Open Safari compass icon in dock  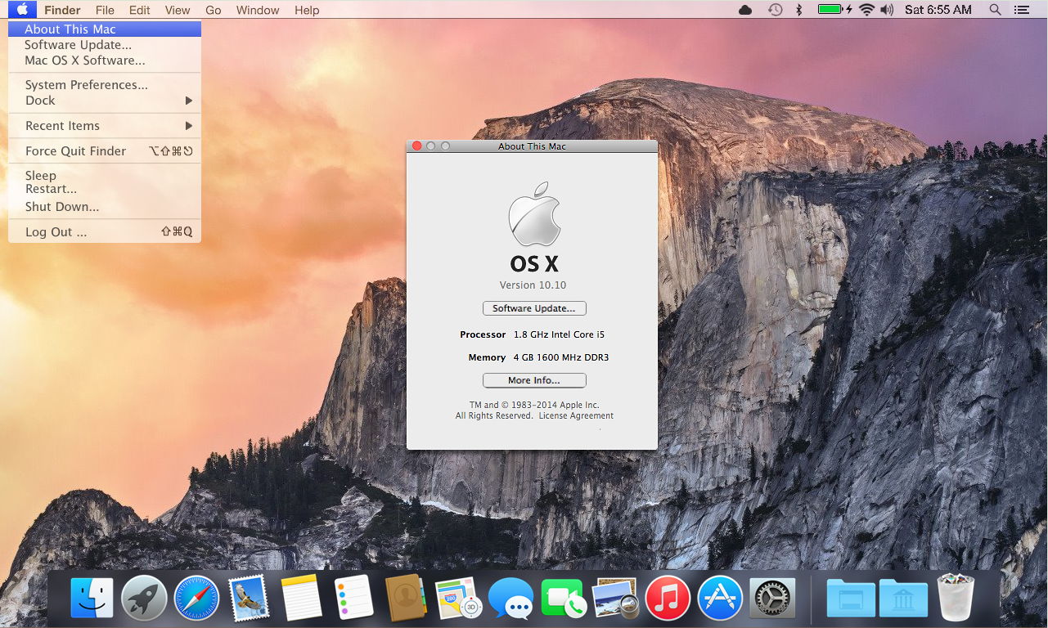[196, 598]
